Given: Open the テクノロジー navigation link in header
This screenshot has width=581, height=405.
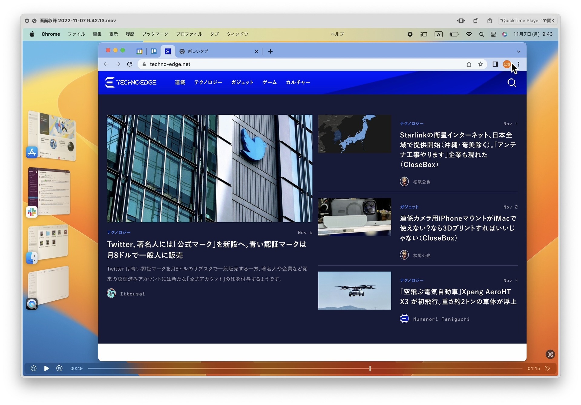Looking at the screenshot, I should tap(208, 82).
